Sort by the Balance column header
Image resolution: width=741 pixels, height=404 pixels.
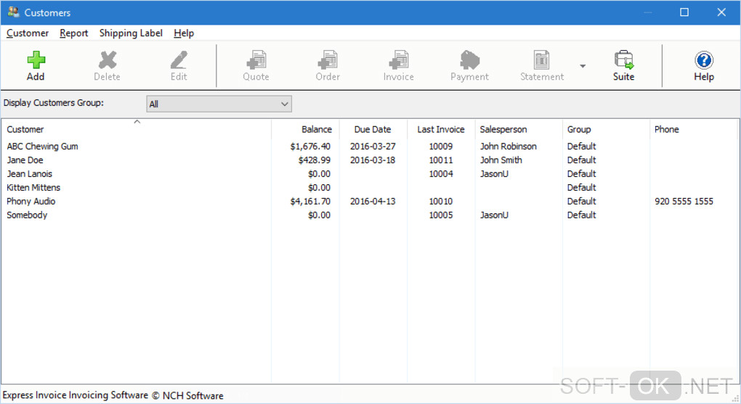tap(305, 129)
